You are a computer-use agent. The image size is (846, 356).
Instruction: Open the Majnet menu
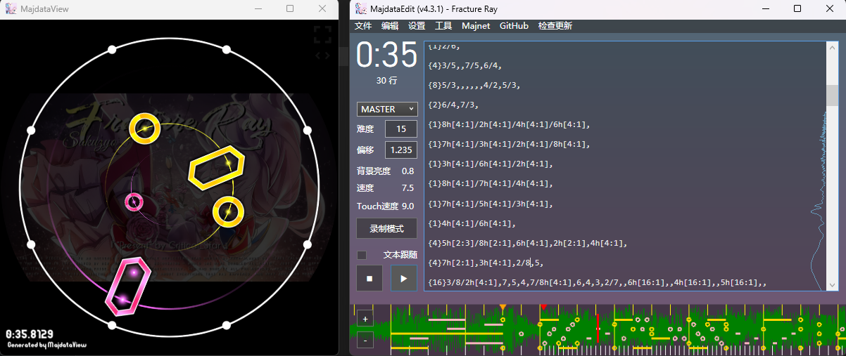(476, 26)
